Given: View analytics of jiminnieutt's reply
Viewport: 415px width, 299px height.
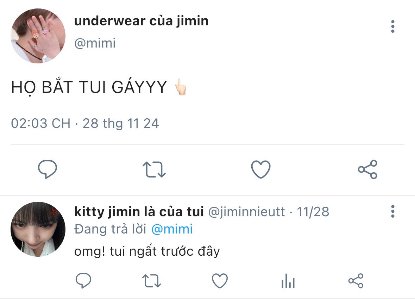Looking at the screenshot, I should pos(288,281).
